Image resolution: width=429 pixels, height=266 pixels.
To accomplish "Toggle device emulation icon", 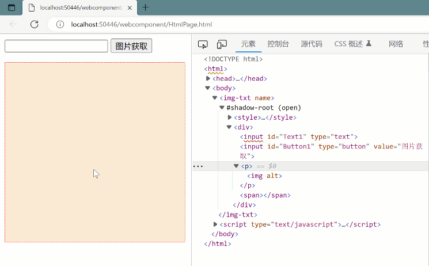I will click(x=222, y=44).
